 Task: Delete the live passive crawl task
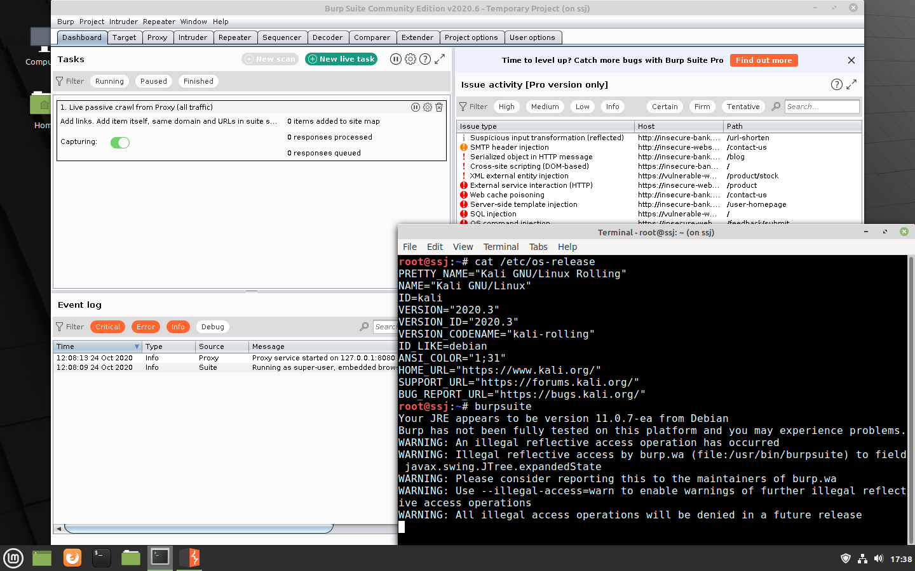tap(438, 107)
